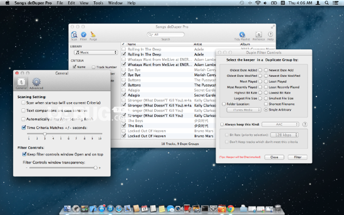Image resolution: width=344 pixels, height=215 pixels.
Task: Open Notes app from the dock
Action: pos(162,209)
